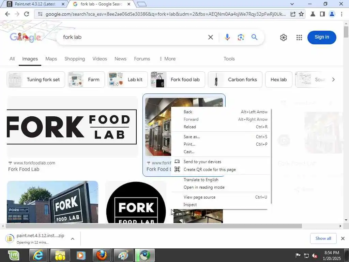
Task: Open Chrome Labs flask icon
Action: pyautogui.click(x=313, y=14)
